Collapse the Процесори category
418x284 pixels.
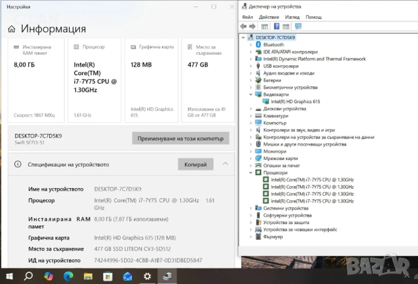[x=251, y=172]
